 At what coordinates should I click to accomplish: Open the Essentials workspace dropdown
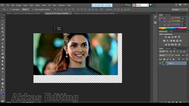coord(180,10)
